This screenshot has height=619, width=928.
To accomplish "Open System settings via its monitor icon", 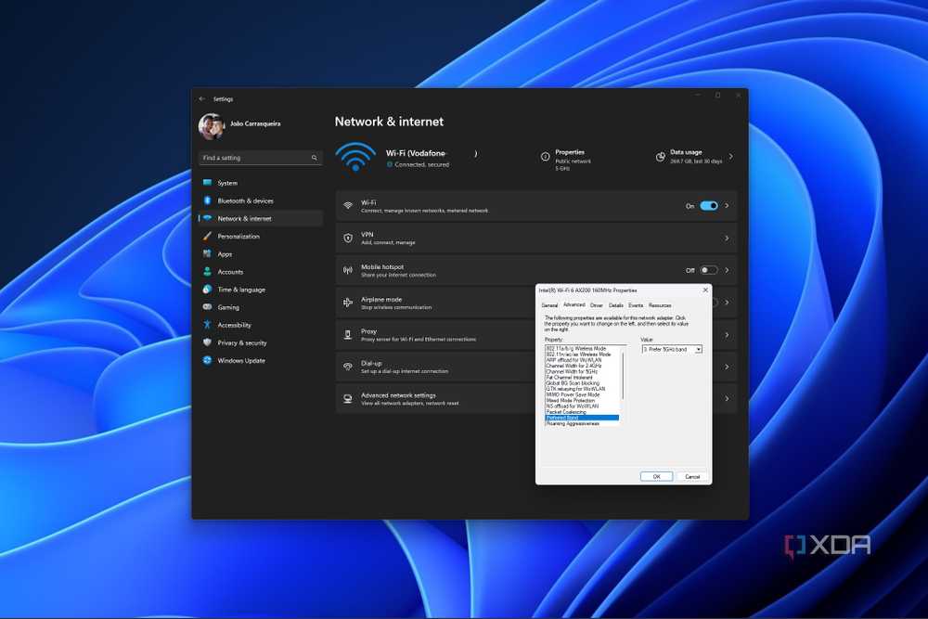I will 207,183.
